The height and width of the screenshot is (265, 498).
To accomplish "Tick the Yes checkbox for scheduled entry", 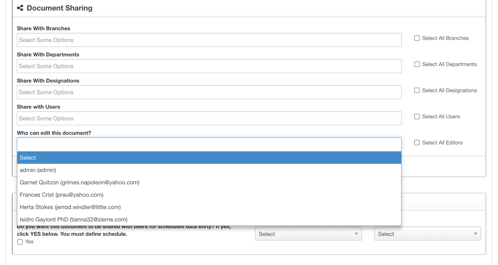I will click(20, 242).
